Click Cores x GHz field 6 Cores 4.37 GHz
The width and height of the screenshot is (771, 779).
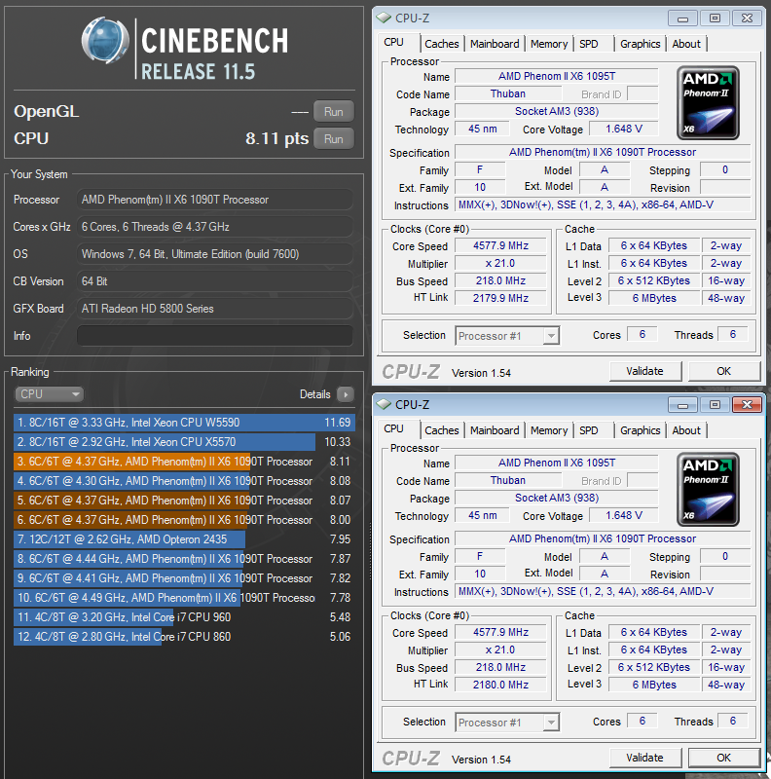pos(215,227)
